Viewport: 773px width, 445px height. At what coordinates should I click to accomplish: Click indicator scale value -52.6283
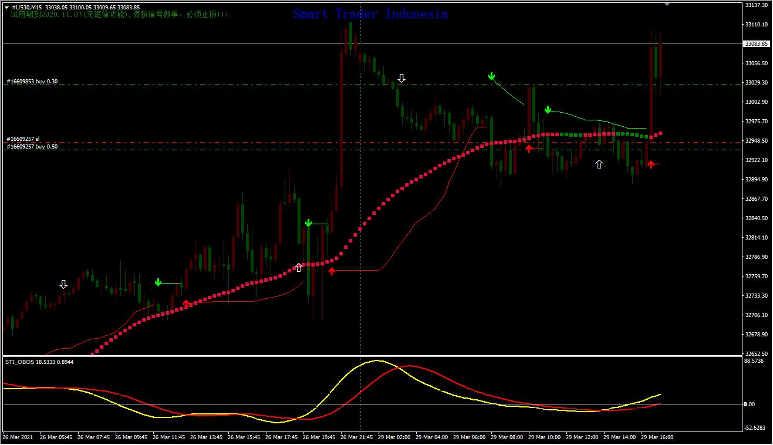click(755, 428)
